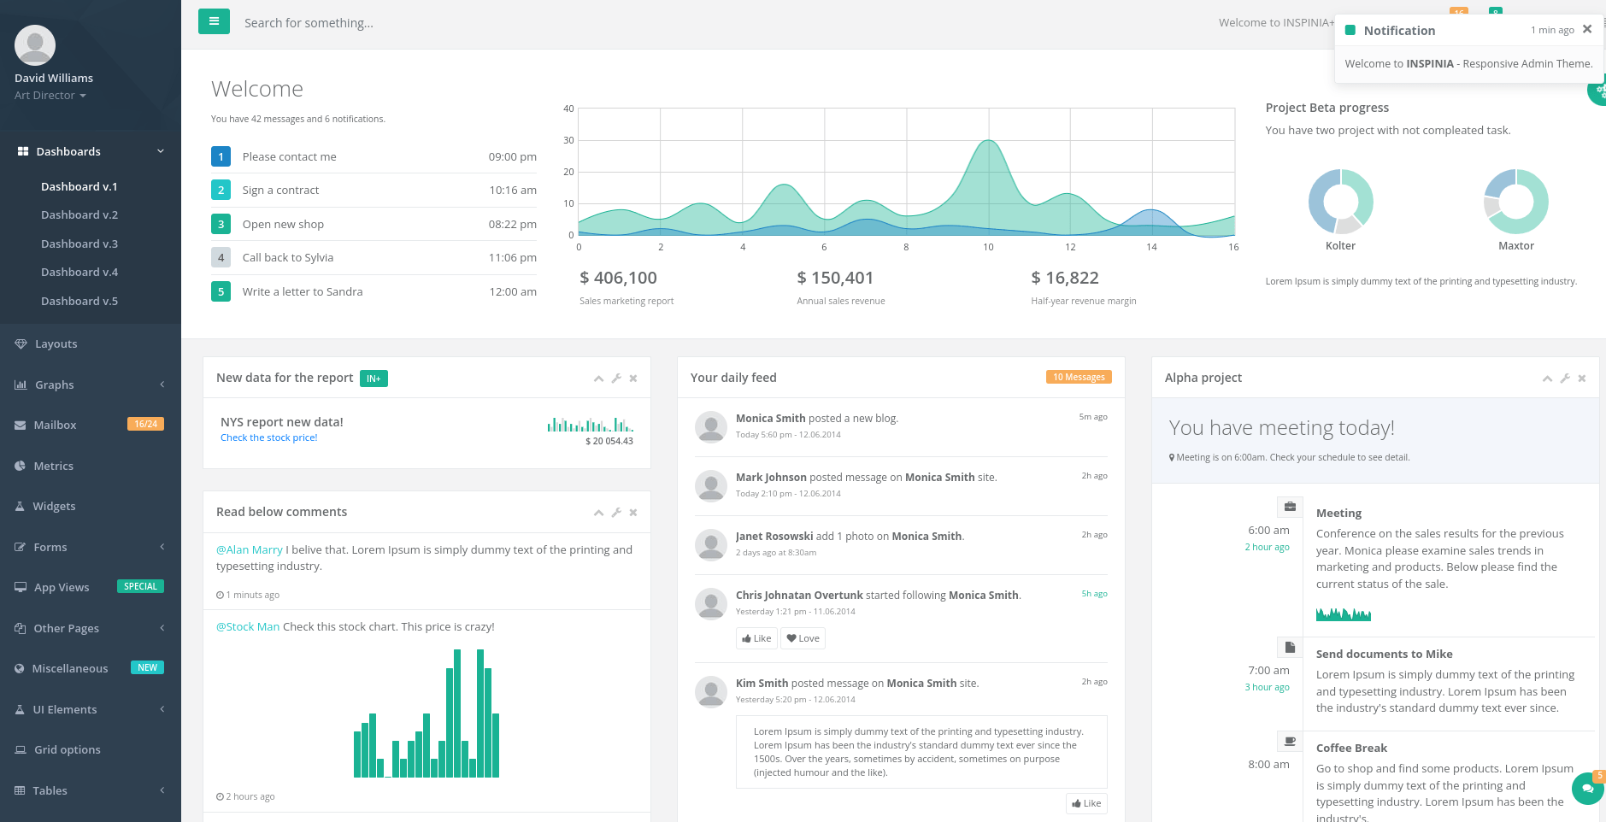Click the Mailbox 16/24 badge
The image size is (1606, 822).
click(x=145, y=424)
